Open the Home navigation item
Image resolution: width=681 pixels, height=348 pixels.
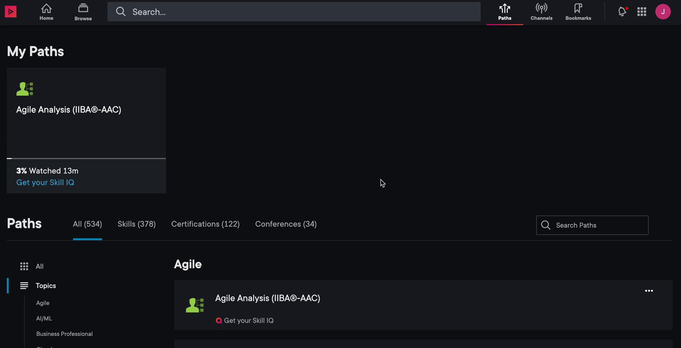pos(46,12)
